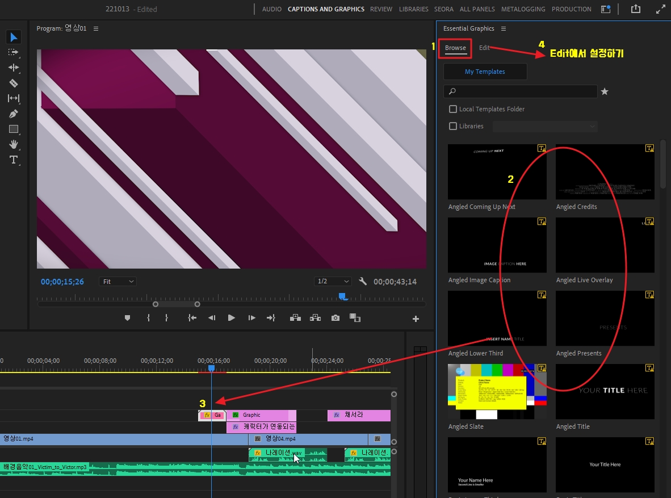Select the Graphic clip in timeline
This screenshot has width=671, height=498.
tap(261, 415)
